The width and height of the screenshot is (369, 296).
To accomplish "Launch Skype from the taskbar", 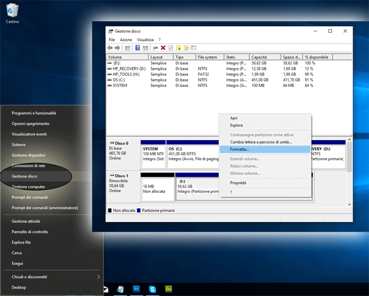I will (152, 289).
